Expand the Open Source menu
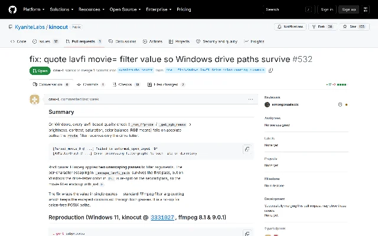Image resolution: width=378 pixels, height=236 pixels. [125, 9]
